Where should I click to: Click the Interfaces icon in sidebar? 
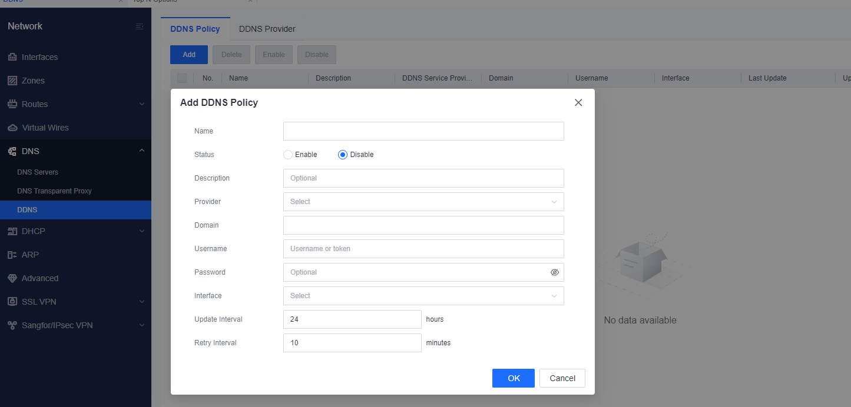click(x=12, y=57)
